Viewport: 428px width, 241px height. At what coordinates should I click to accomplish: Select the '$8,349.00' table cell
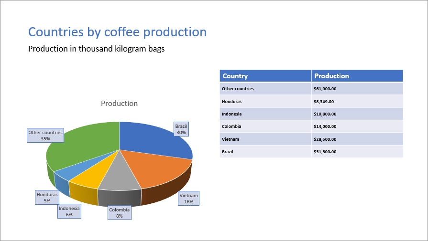[x=357, y=101]
